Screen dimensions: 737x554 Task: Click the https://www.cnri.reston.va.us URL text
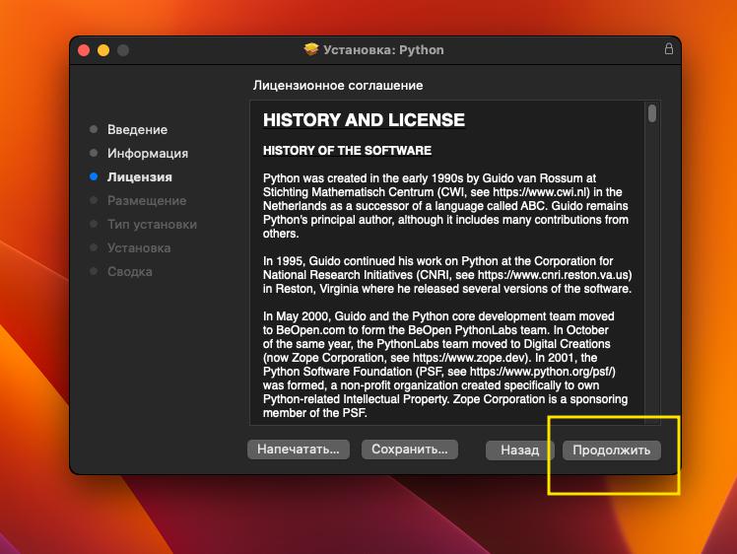click(x=553, y=275)
